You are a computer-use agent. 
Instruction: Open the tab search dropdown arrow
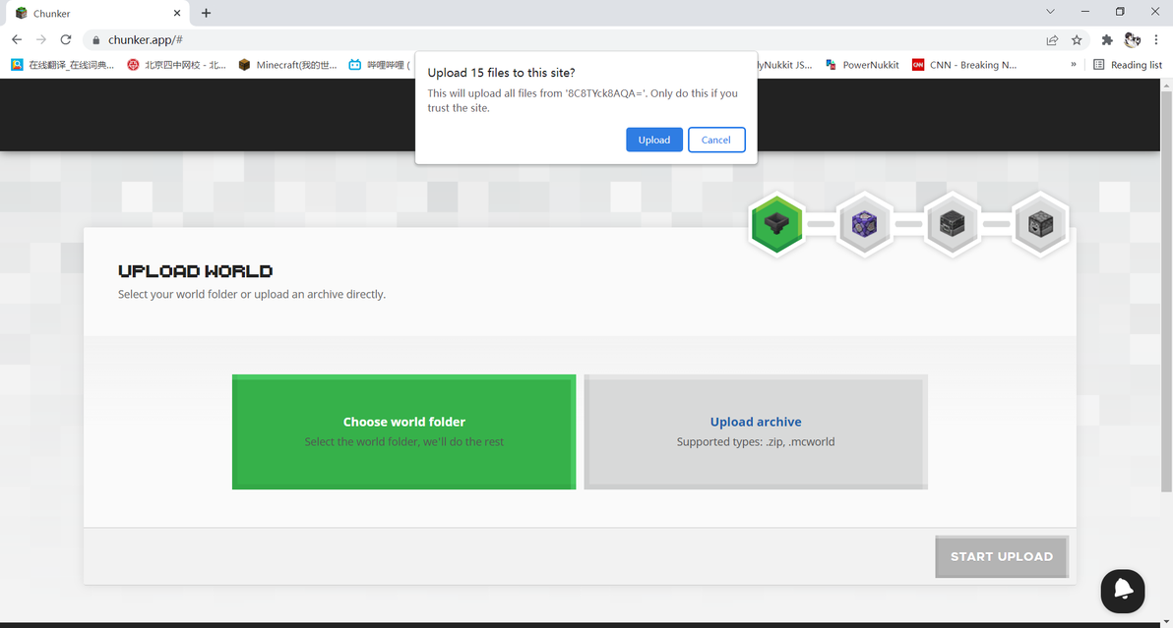pos(1050,12)
